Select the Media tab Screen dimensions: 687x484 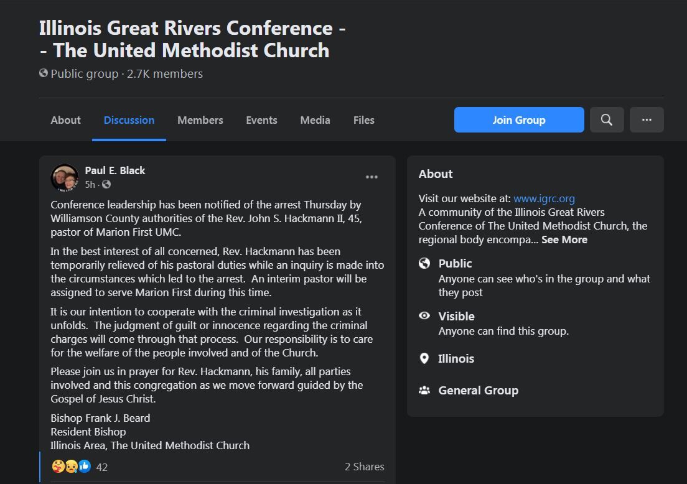(315, 120)
